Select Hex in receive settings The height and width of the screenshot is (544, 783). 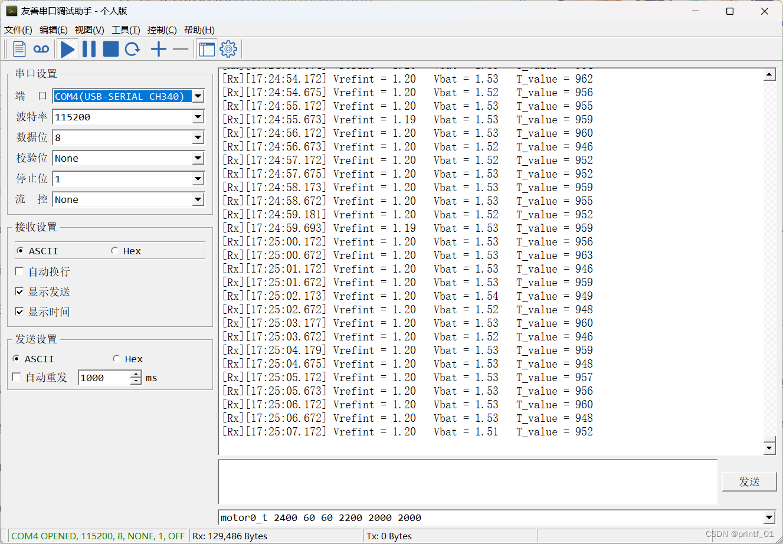(x=126, y=251)
